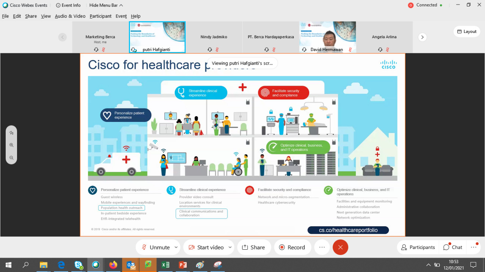Start video with the camera button

coord(207,247)
